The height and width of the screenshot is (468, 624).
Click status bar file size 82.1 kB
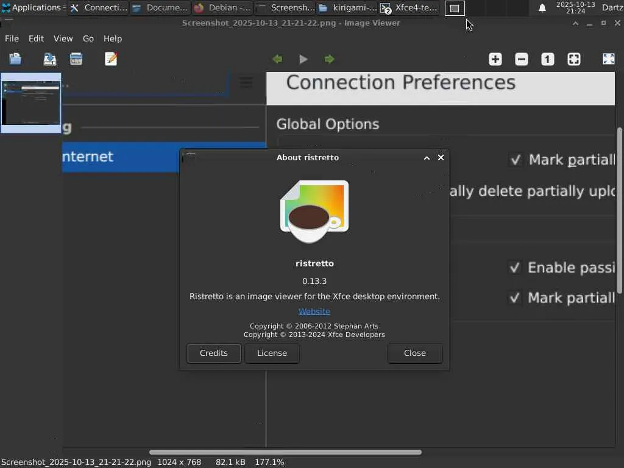pyautogui.click(x=230, y=462)
